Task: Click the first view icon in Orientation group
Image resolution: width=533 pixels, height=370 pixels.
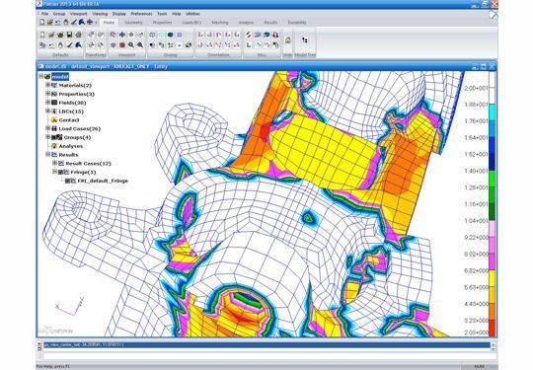Action: coord(200,35)
